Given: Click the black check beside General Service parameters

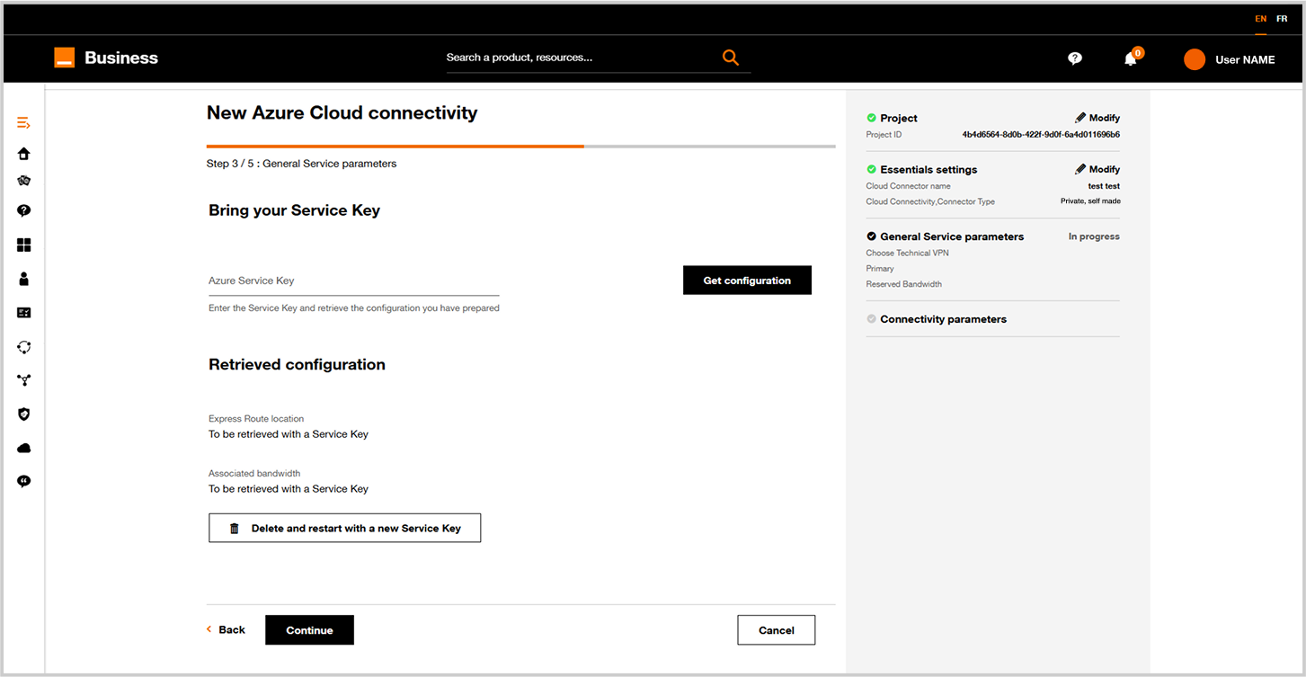Looking at the screenshot, I should [x=871, y=236].
